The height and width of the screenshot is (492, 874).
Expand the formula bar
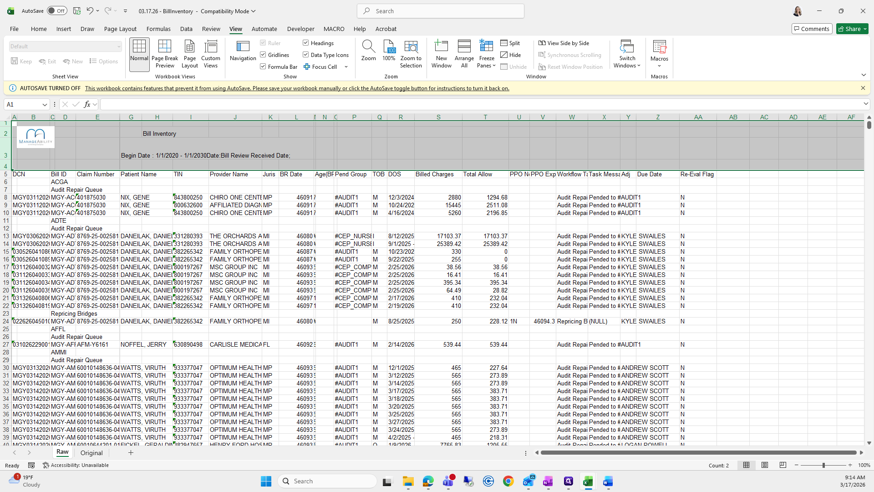click(x=865, y=104)
